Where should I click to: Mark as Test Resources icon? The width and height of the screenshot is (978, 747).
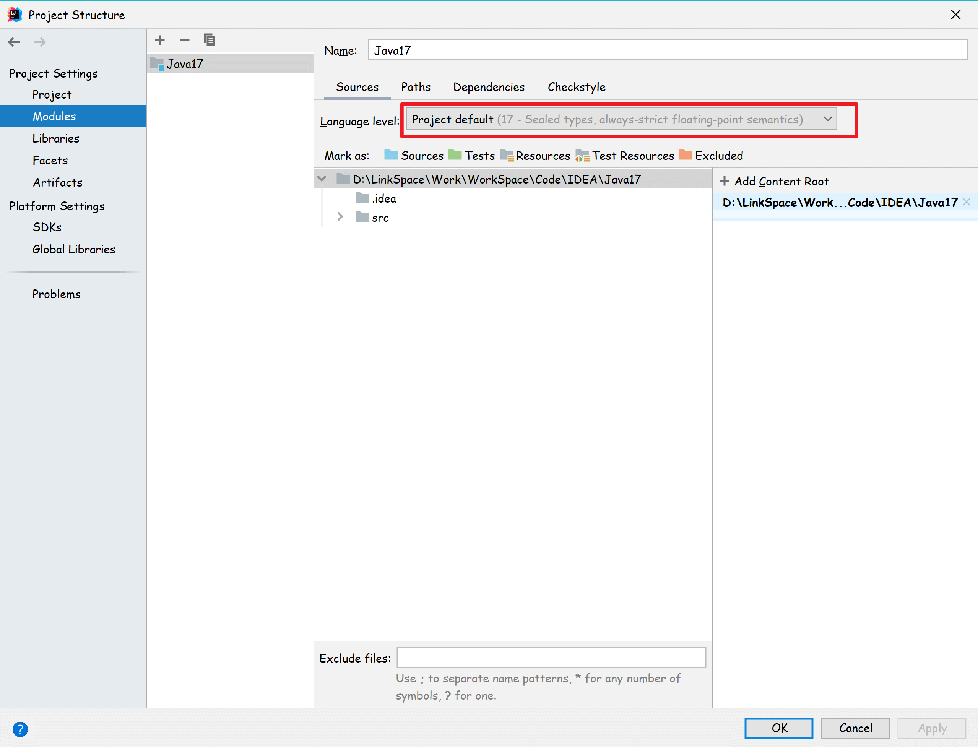point(582,156)
